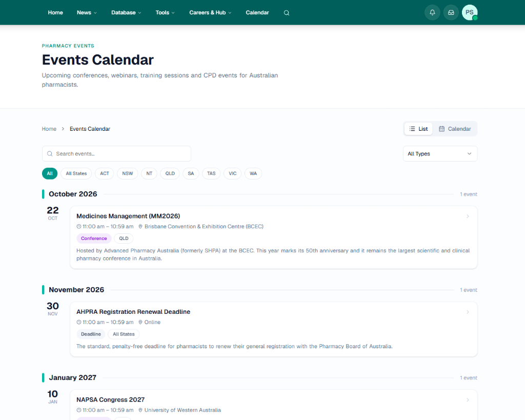Open the All Types dropdown
Image resolution: width=525 pixels, height=420 pixels.
click(440, 154)
